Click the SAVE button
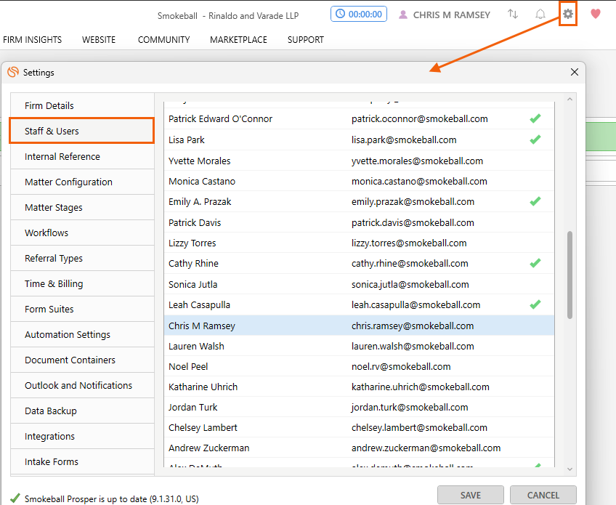Viewport: 616px width, 505px height. point(471,495)
